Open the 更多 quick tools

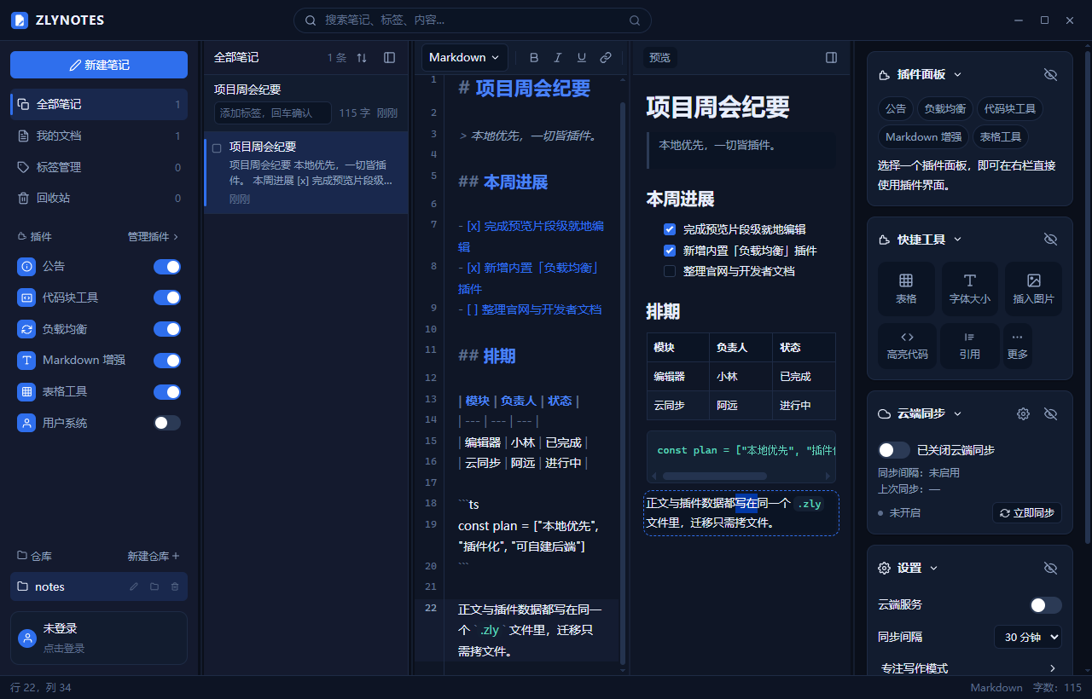pyautogui.click(x=1018, y=345)
